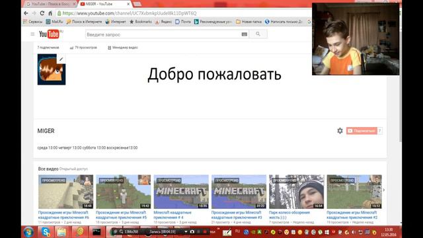Open a new browser tab
Screen dimensions: 423x238
pyautogui.click(x=137, y=4)
